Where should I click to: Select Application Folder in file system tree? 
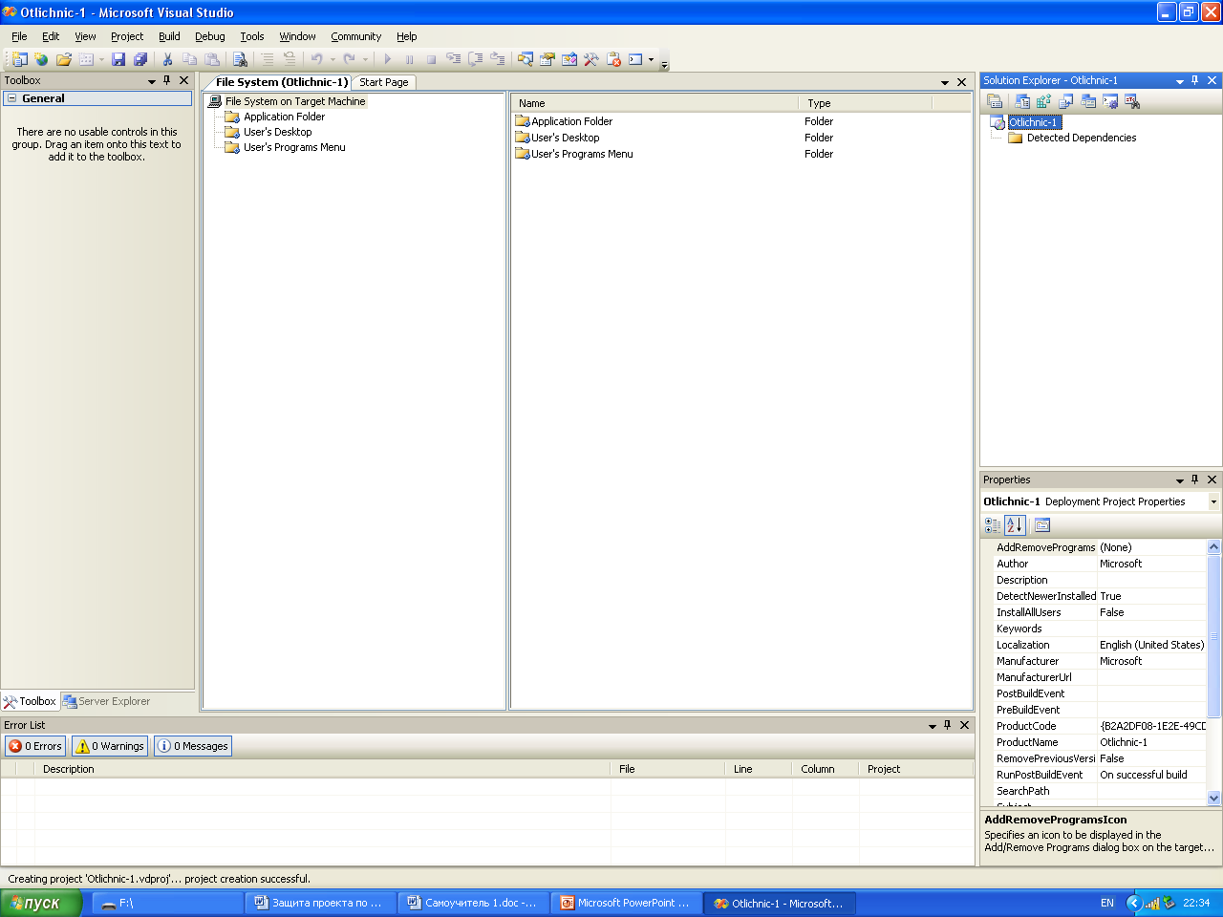click(x=284, y=117)
